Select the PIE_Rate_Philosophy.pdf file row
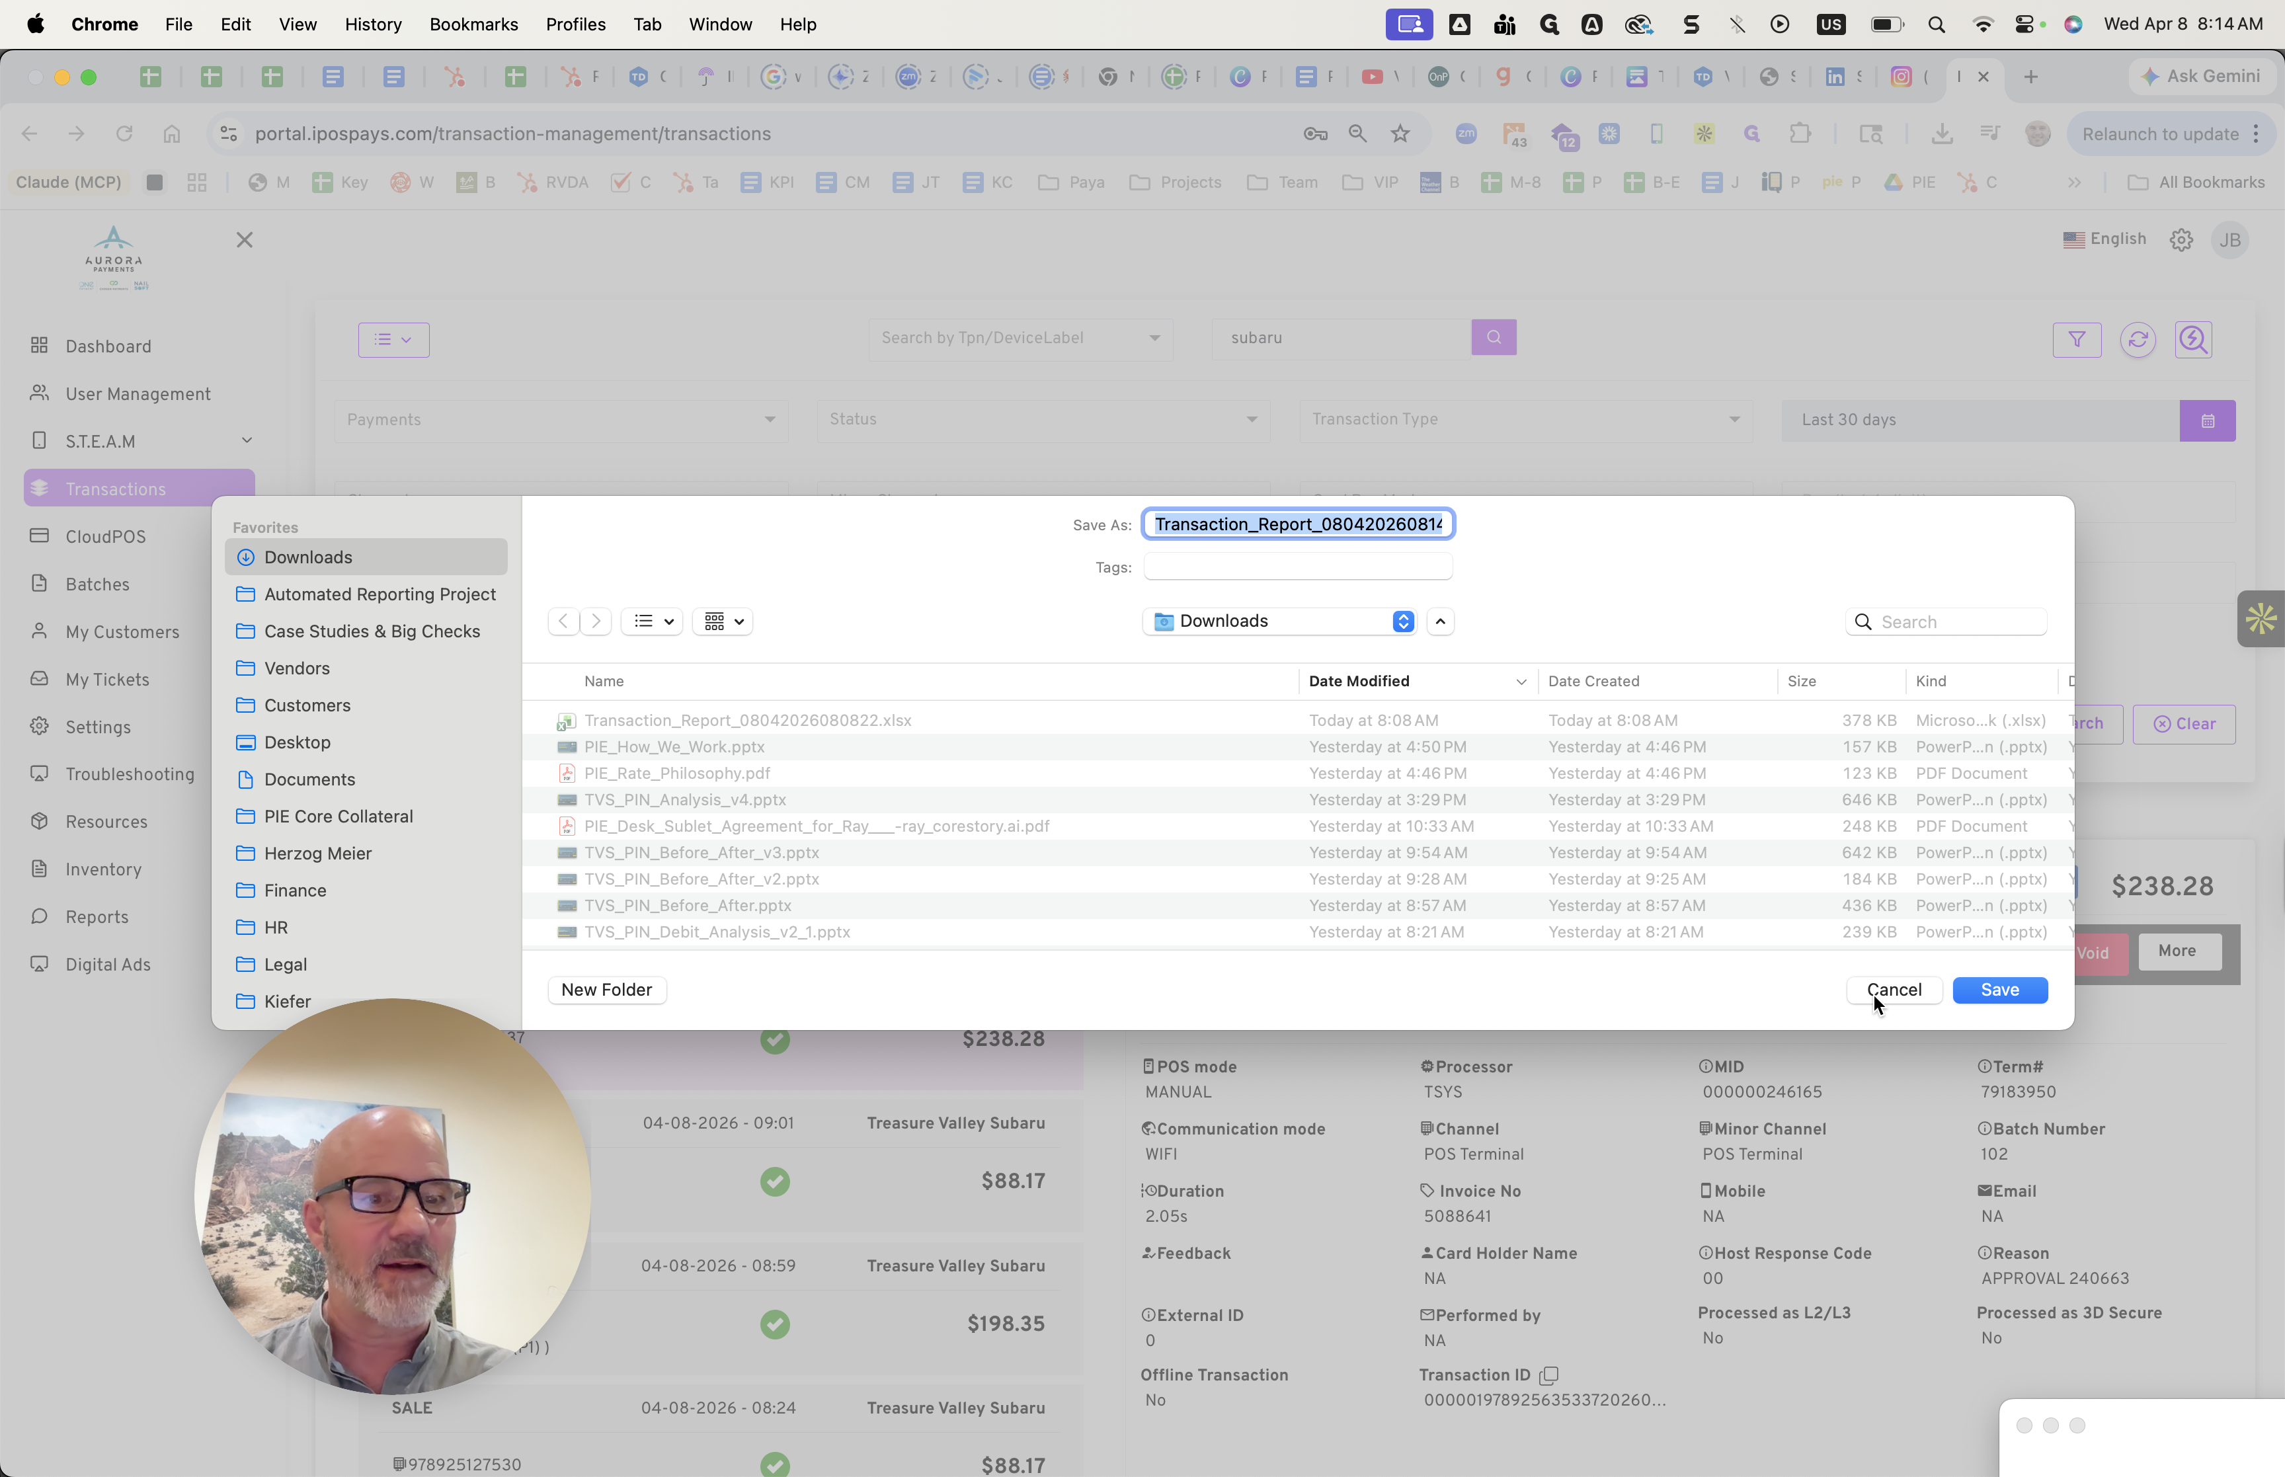The width and height of the screenshot is (2285, 1477). pyautogui.click(x=677, y=773)
